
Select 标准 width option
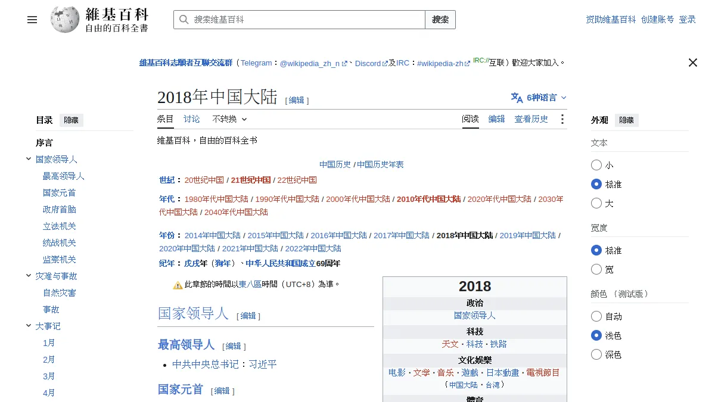596,250
